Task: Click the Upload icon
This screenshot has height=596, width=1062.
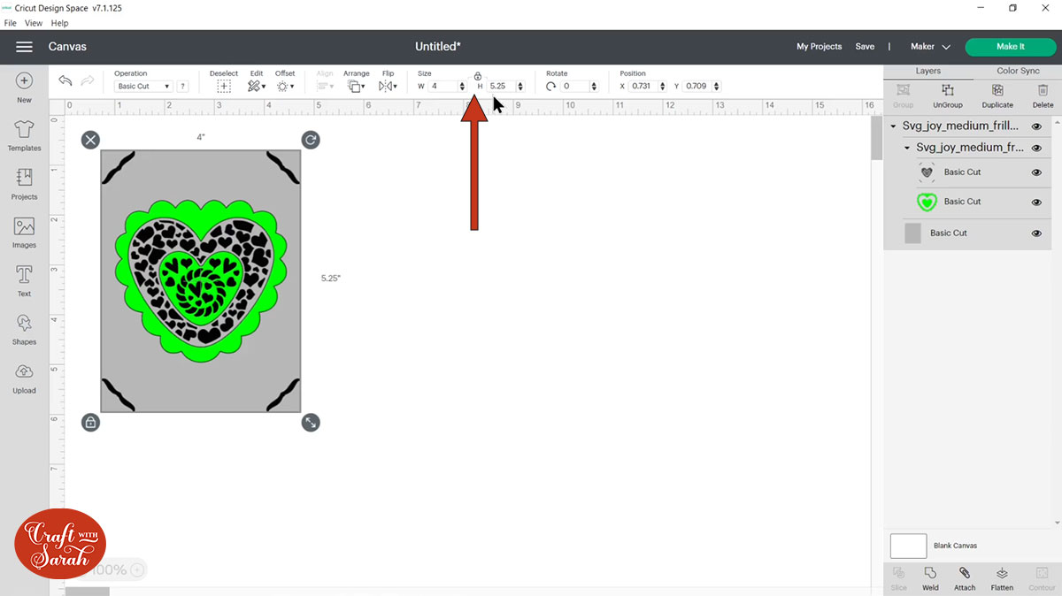Action: click(x=24, y=372)
